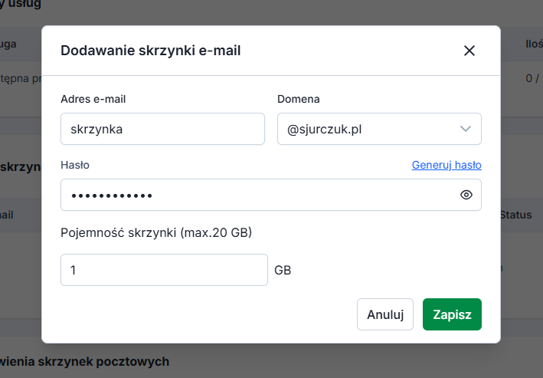
Task: Show the hidden password with eye icon
Action: point(466,195)
